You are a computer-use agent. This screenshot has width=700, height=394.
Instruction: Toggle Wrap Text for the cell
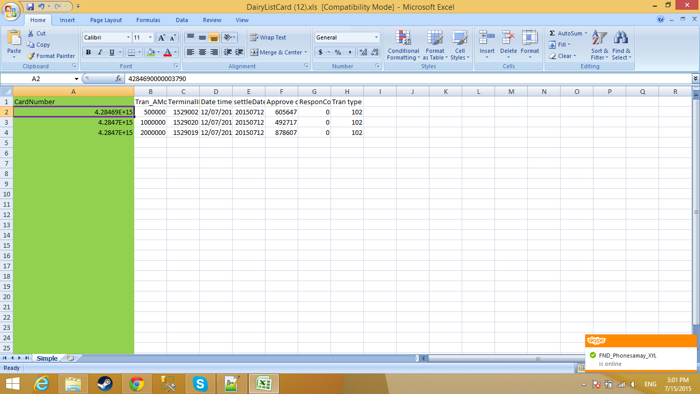click(268, 37)
